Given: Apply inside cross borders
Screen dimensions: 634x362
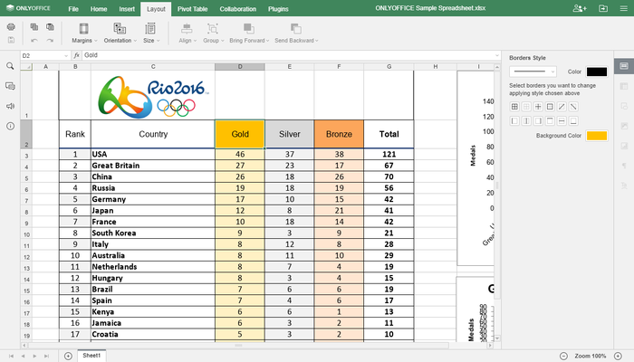Looking at the screenshot, I should pyautogui.click(x=538, y=107).
